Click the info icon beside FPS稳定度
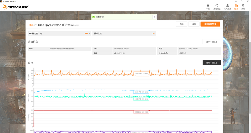The image size is (251, 133). 41,34
